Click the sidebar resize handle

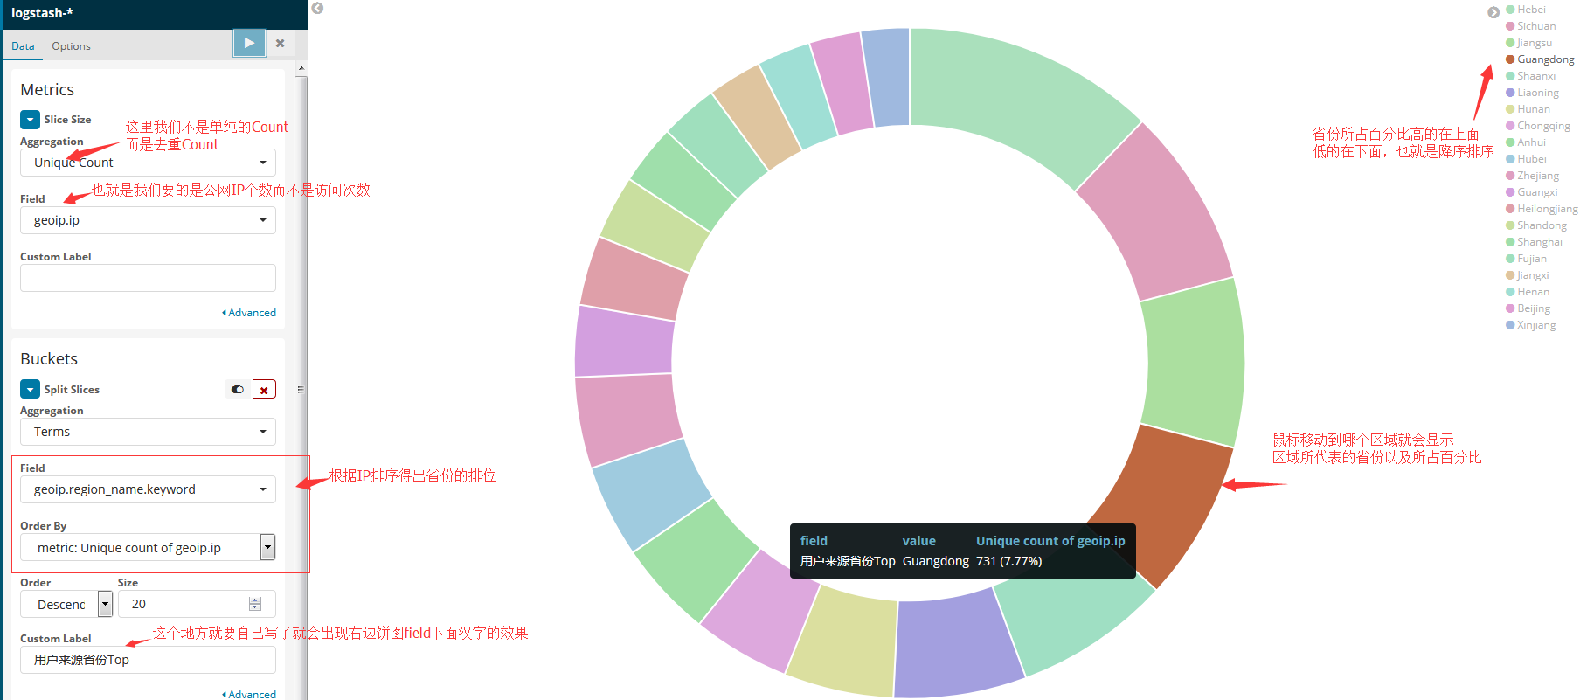coord(301,390)
